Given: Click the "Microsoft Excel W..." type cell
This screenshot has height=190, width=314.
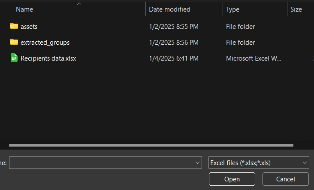Looking at the screenshot, I should click(x=253, y=58).
